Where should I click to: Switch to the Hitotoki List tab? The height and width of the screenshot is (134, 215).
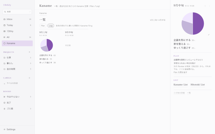tap(198, 85)
